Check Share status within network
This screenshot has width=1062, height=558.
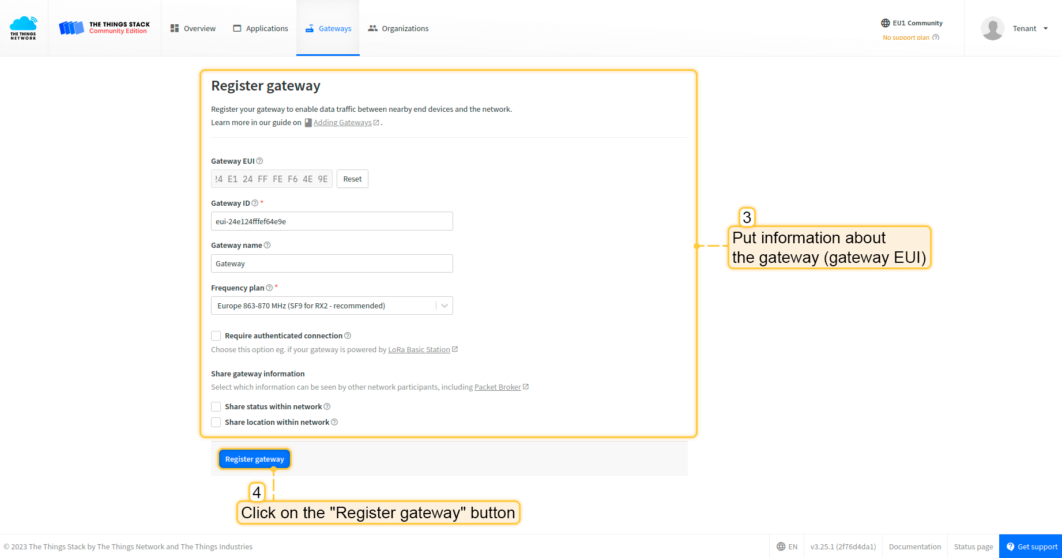point(216,406)
